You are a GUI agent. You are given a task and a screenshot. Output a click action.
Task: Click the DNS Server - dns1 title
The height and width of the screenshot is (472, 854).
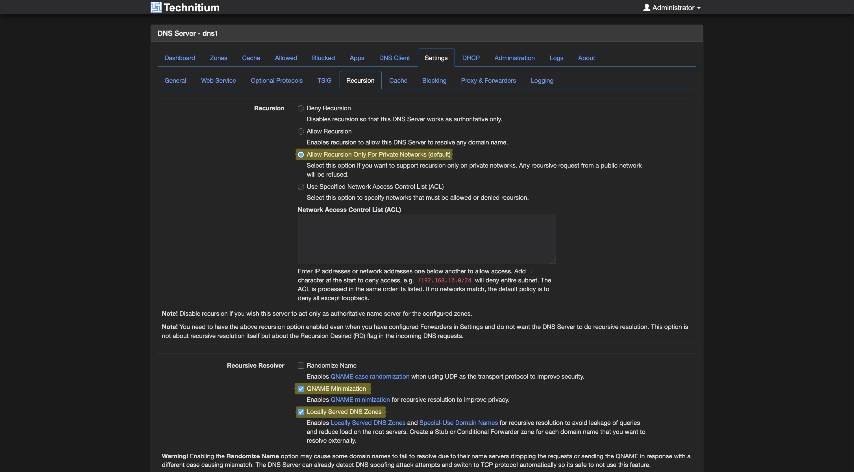187,33
